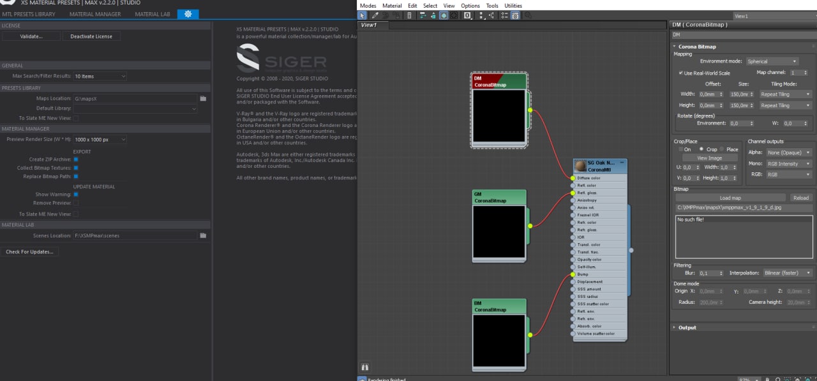
Task: Click output socket of BM CoronaBitmap node
Action: point(530,334)
